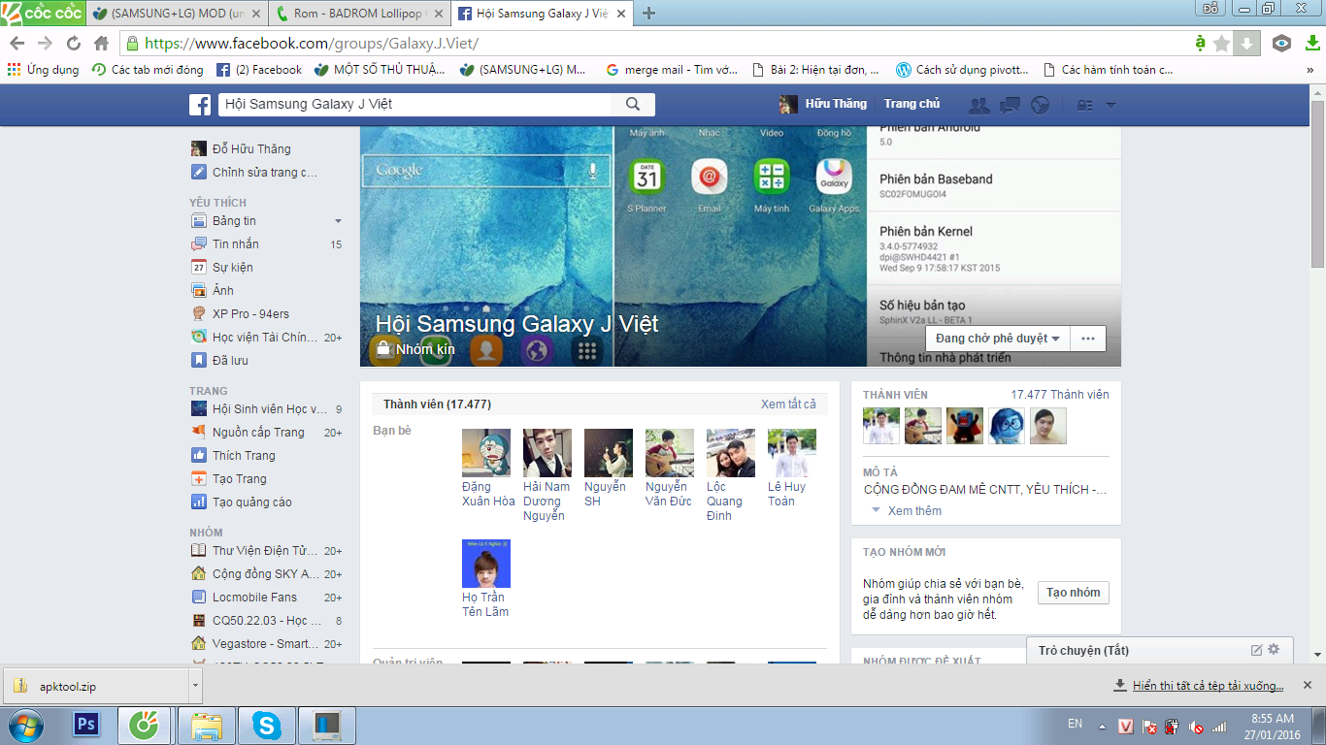Open chat settings gear icon
1326x745 pixels.
1274,650
